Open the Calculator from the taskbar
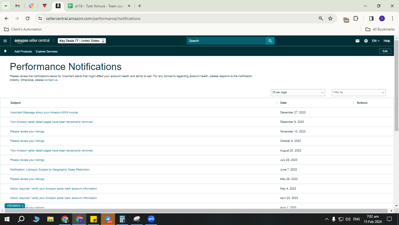Screen dimensions: 399x225 (122, 219)
